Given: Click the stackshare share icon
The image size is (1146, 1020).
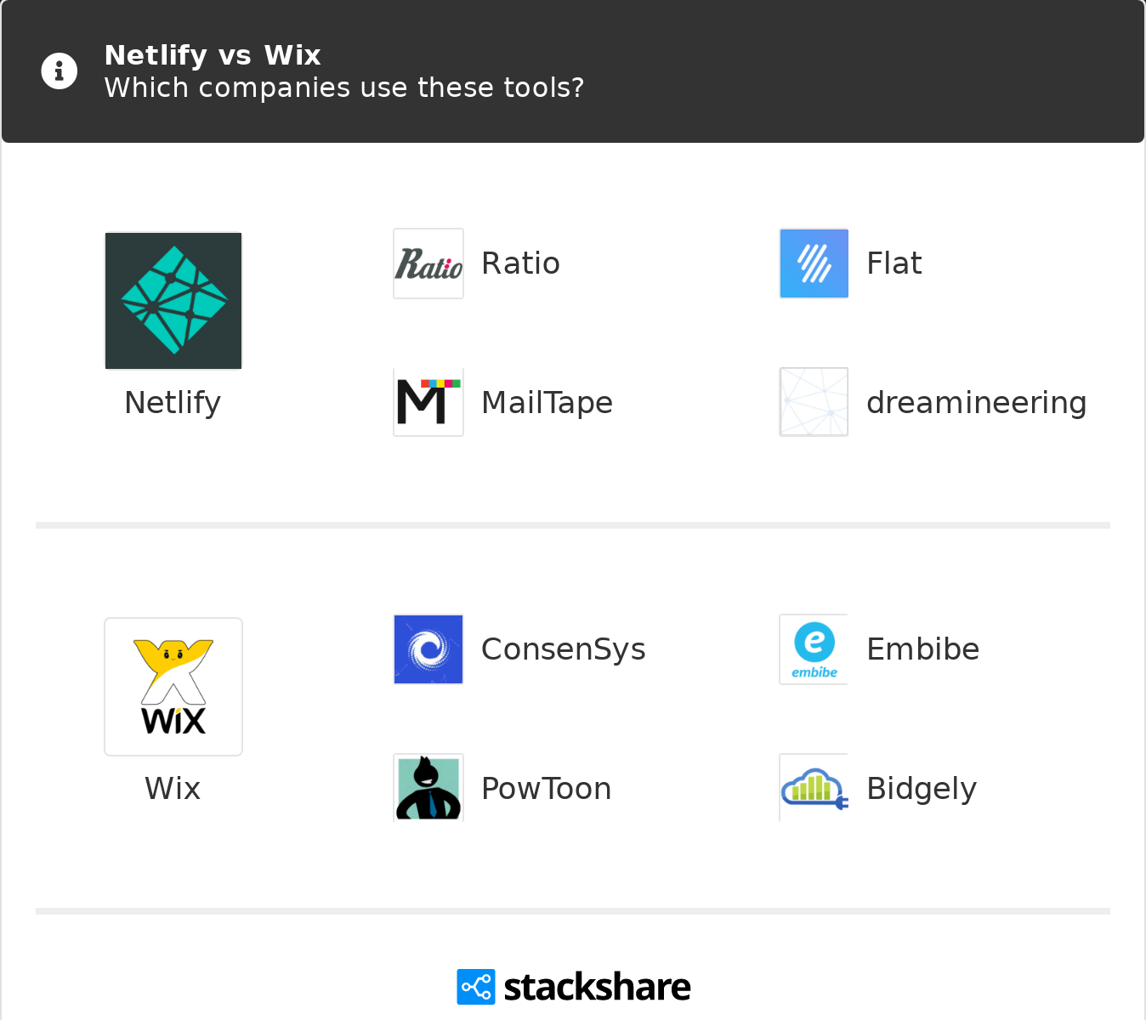Looking at the screenshot, I should [x=475, y=987].
